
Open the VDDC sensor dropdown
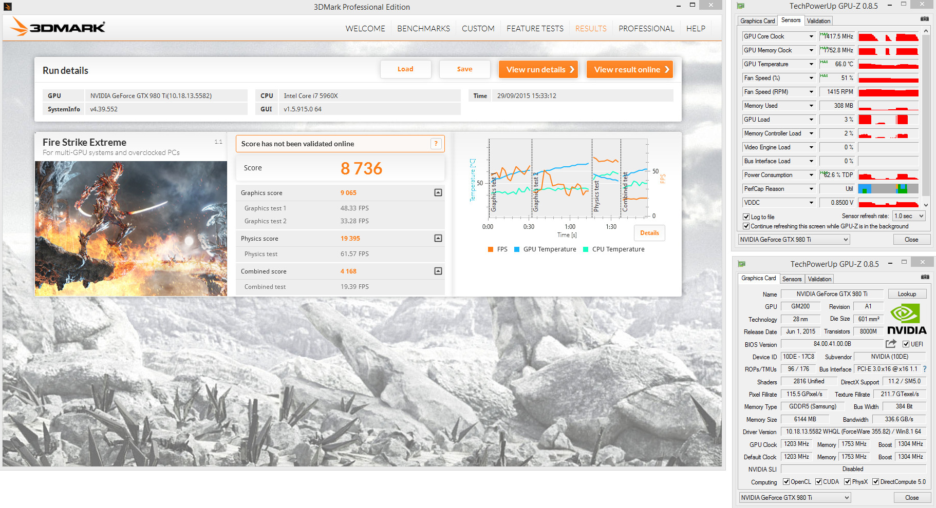point(811,203)
